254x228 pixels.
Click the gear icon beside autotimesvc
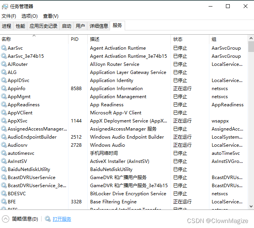click(x=4, y=153)
